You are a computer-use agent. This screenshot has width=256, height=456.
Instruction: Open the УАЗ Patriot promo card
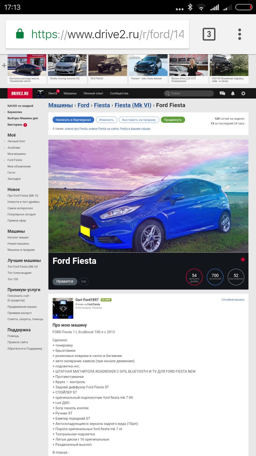(108, 69)
